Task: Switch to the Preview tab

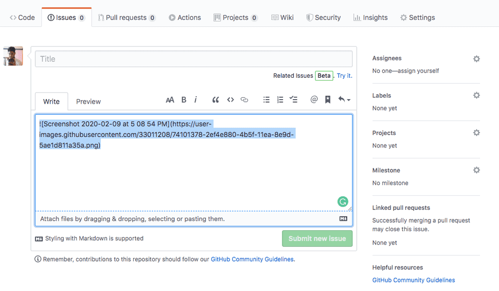Action: pos(88,101)
